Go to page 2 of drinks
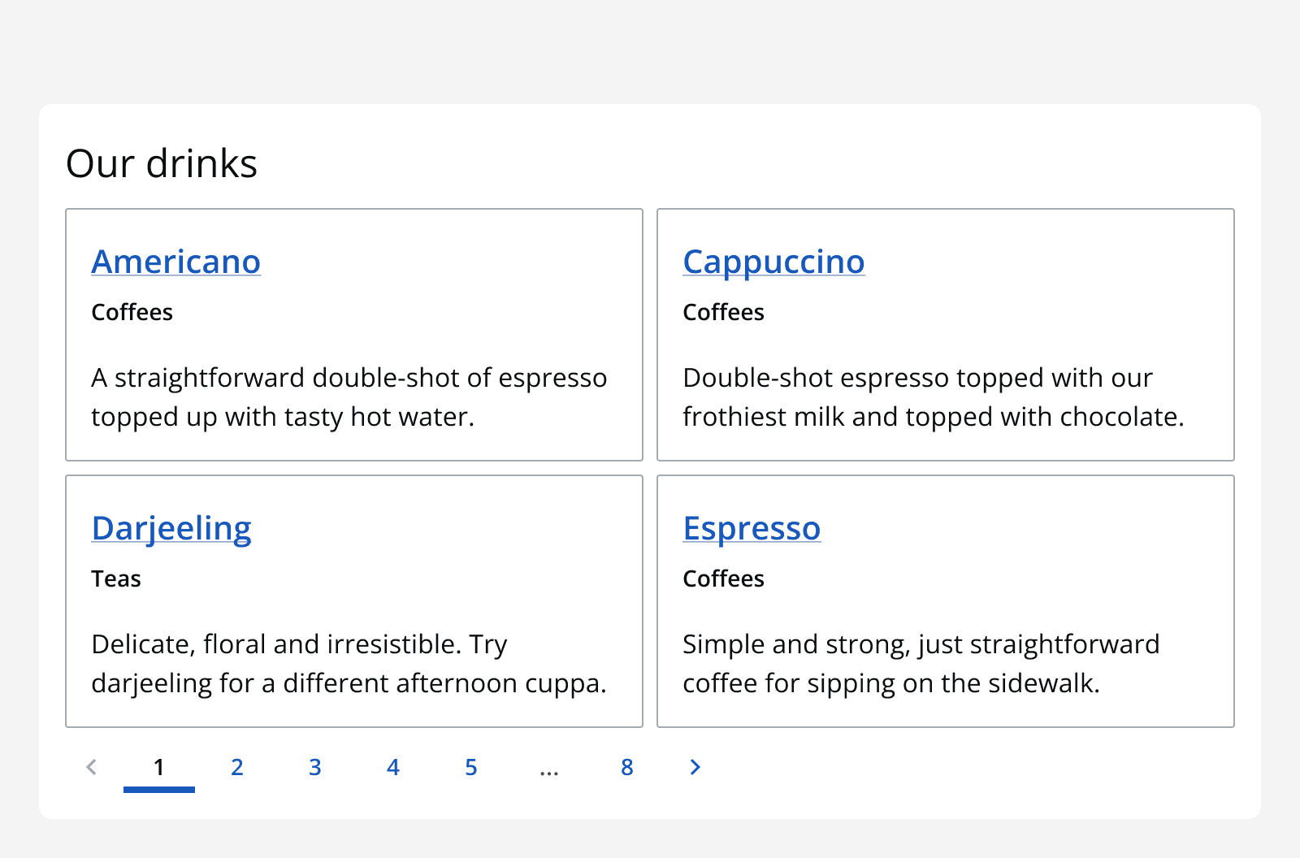The image size is (1300, 858). click(236, 767)
